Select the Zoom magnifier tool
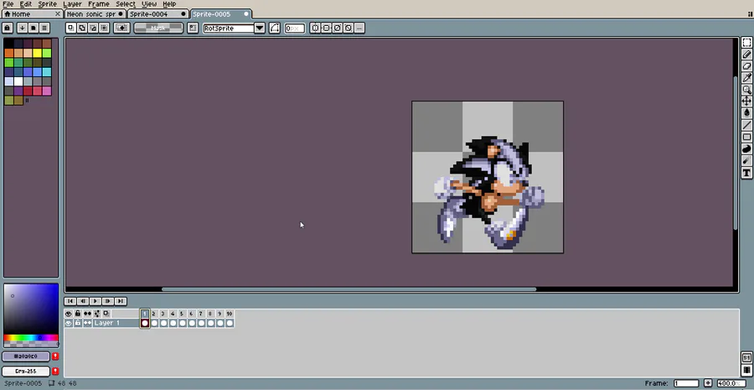The image size is (754, 390). (x=746, y=90)
